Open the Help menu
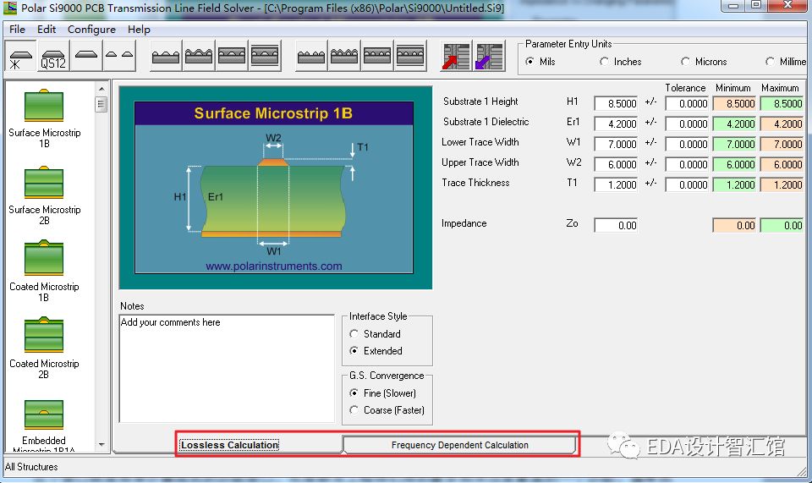The image size is (812, 483). point(139,30)
